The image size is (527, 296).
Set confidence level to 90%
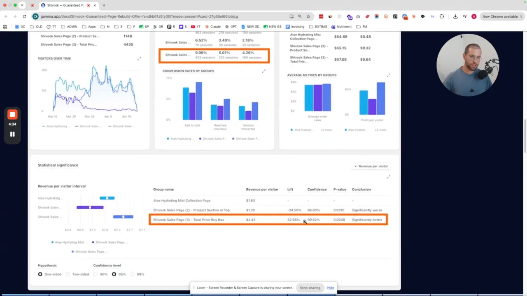[100, 274]
